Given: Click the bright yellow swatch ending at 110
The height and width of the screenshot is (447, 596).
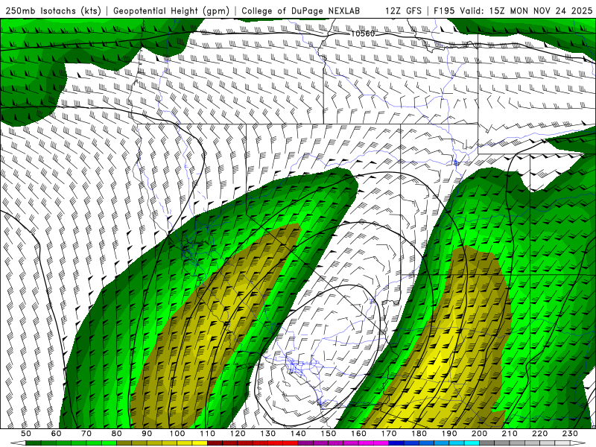Looking at the screenshot, I should [200, 443].
